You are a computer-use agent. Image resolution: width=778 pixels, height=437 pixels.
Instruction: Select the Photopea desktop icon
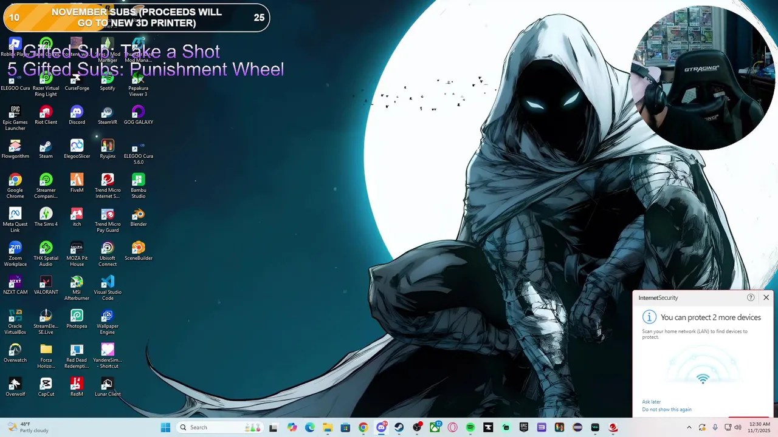coord(77,319)
